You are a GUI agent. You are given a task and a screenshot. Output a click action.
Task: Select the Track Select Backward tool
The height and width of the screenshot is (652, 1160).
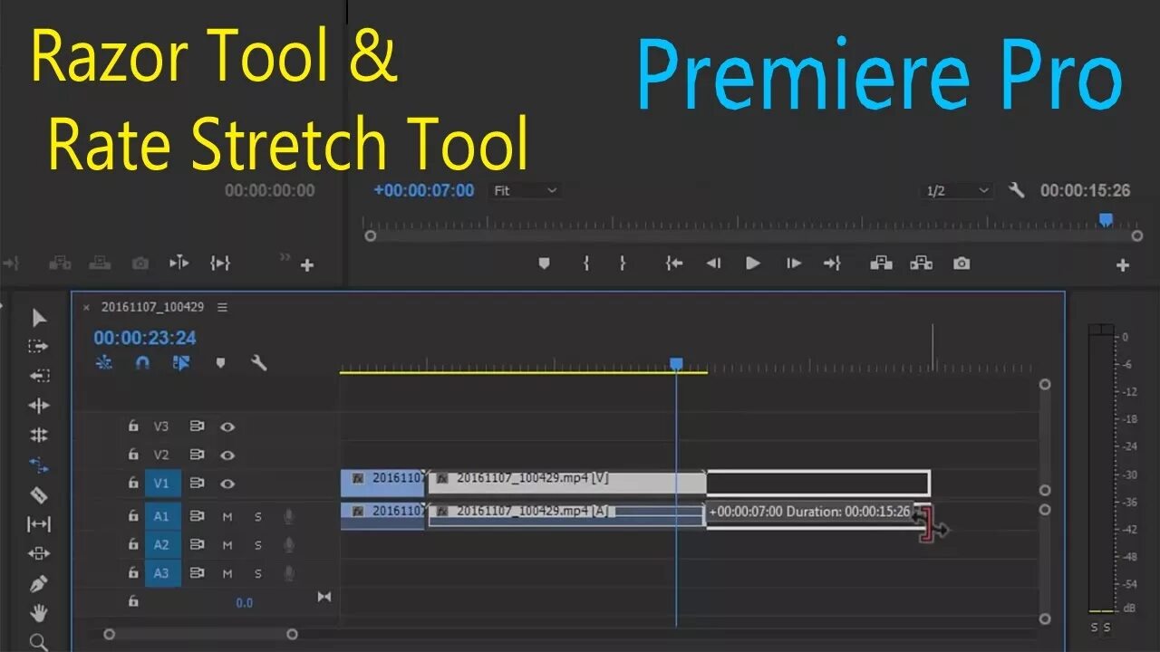pos(39,376)
